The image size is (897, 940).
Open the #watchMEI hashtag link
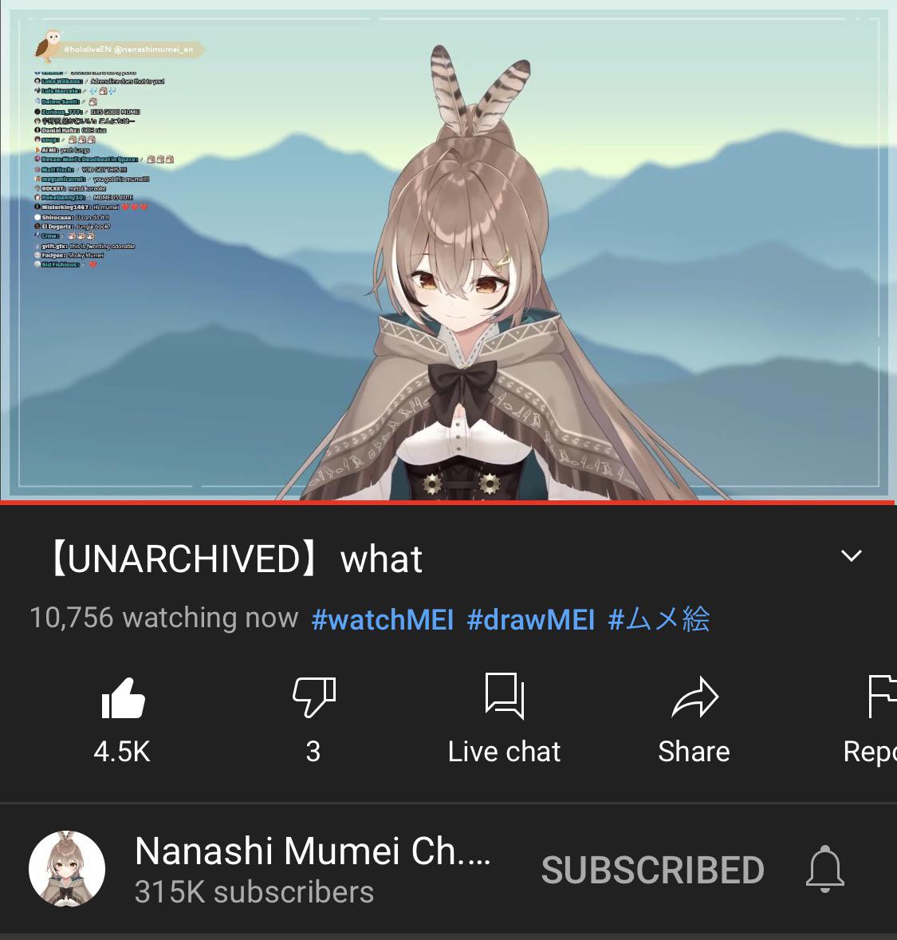click(382, 619)
